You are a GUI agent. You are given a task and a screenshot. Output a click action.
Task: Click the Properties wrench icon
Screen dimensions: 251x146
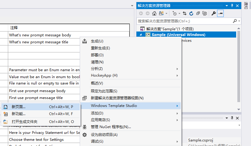[x=213, y=13]
